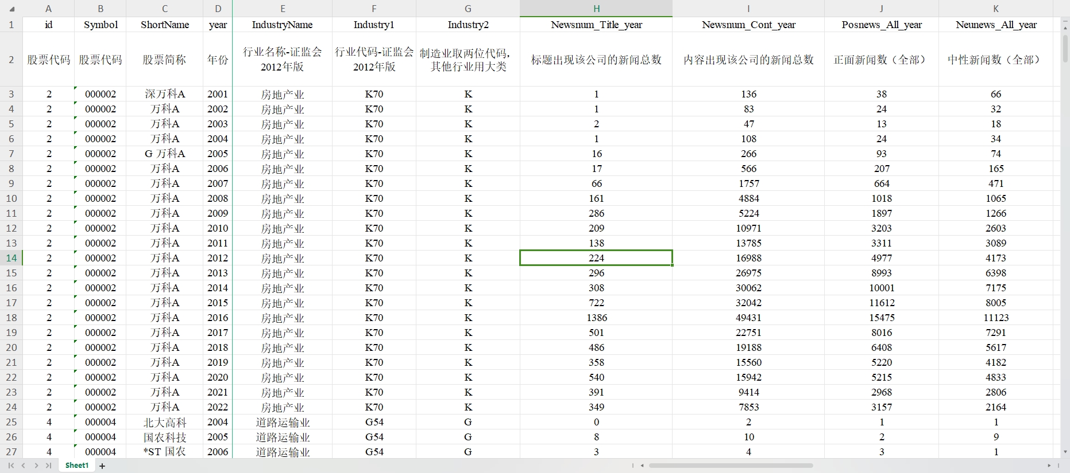Click the 'Industry2' header cell
Image resolution: width=1070 pixels, height=473 pixels.
pos(468,25)
